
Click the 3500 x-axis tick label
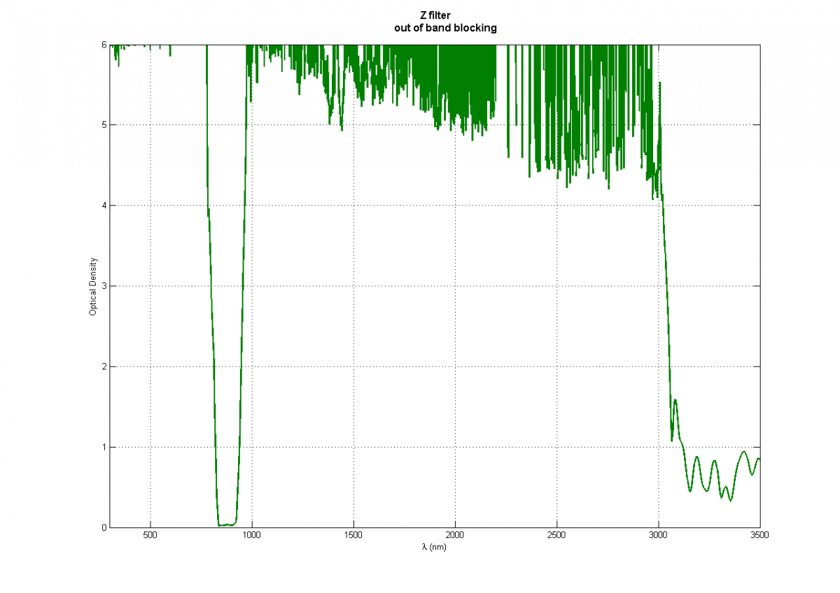click(x=760, y=536)
